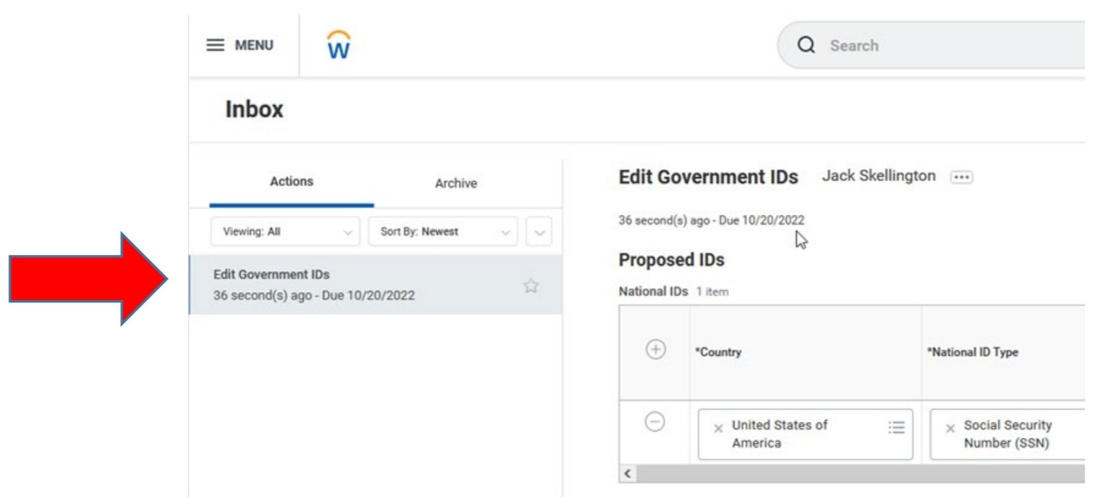Switch to the Archive tab

[x=456, y=184]
